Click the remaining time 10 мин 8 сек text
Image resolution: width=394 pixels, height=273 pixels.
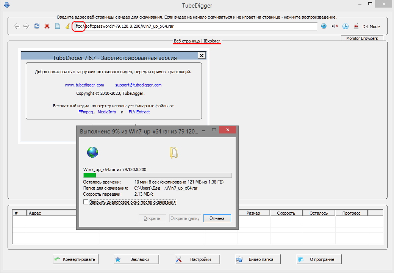[x=147, y=182]
